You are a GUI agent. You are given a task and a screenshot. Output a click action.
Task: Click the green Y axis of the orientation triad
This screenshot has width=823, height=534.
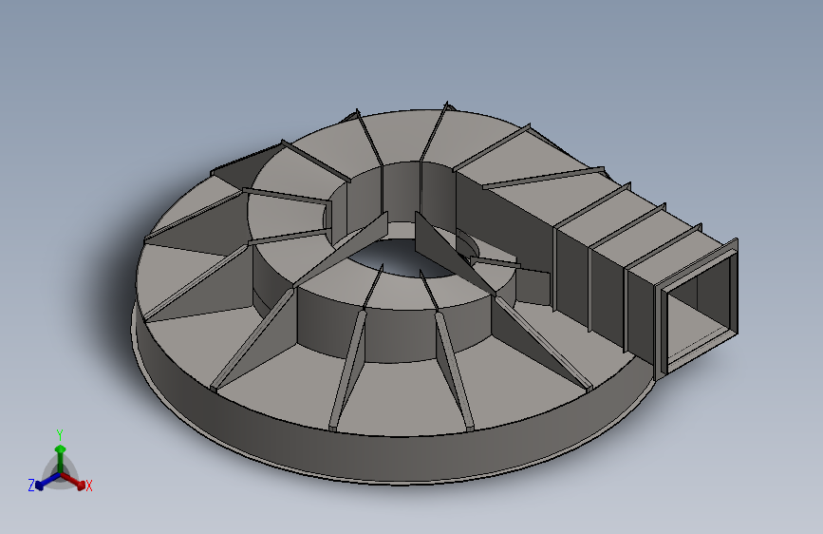[61, 461]
